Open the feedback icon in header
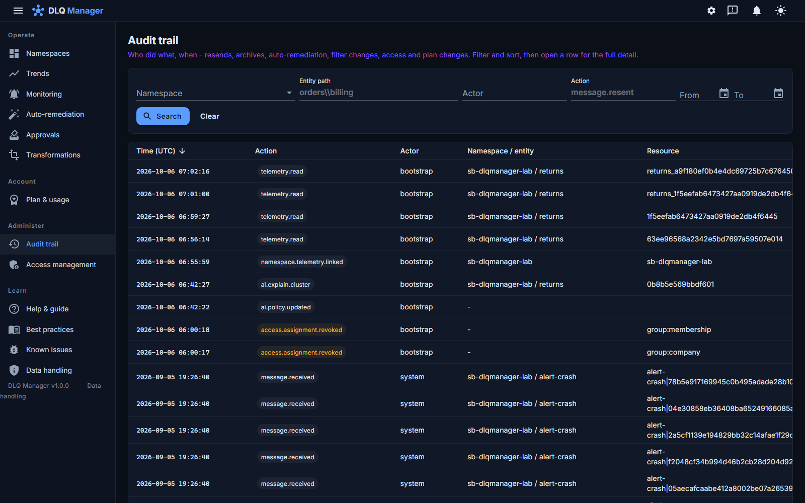805x503 pixels. (x=733, y=11)
